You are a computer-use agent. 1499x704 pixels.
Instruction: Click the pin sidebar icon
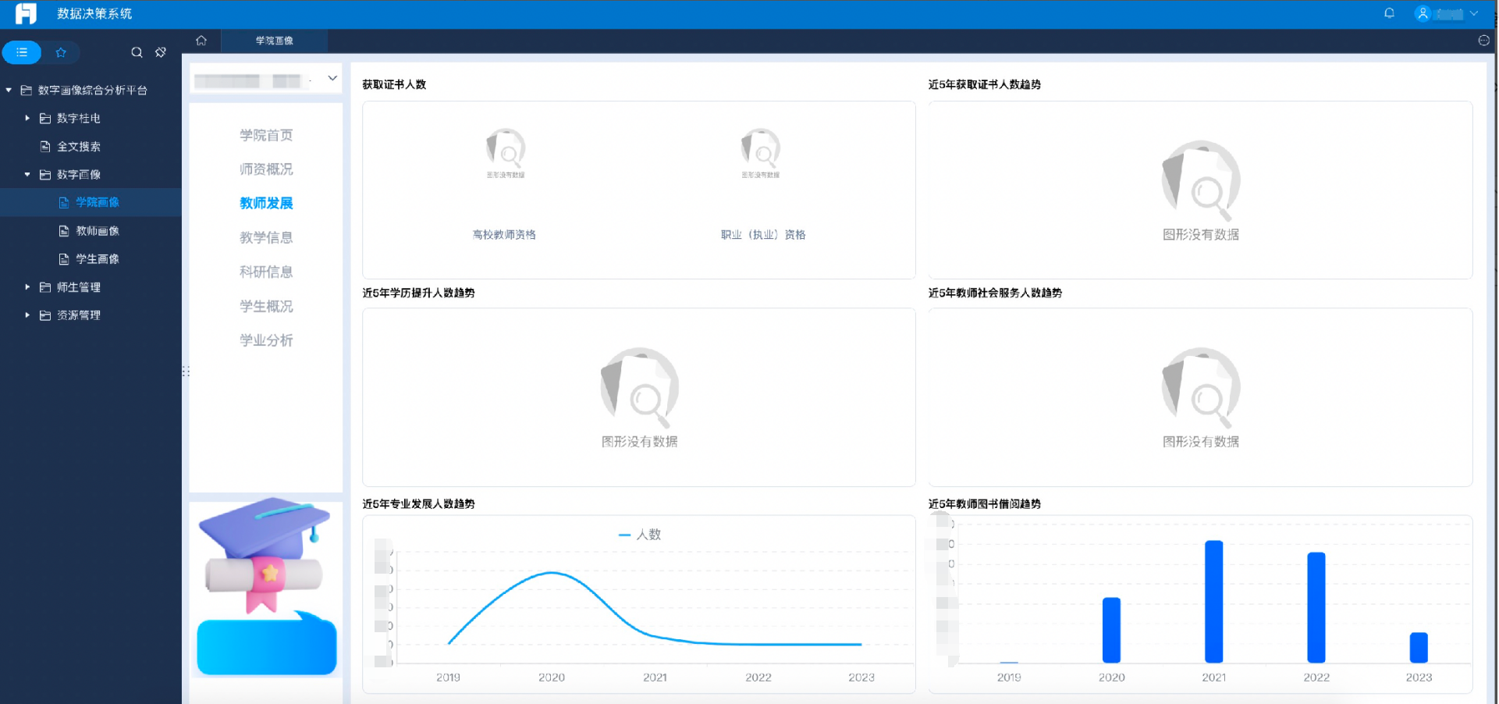[x=161, y=52]
